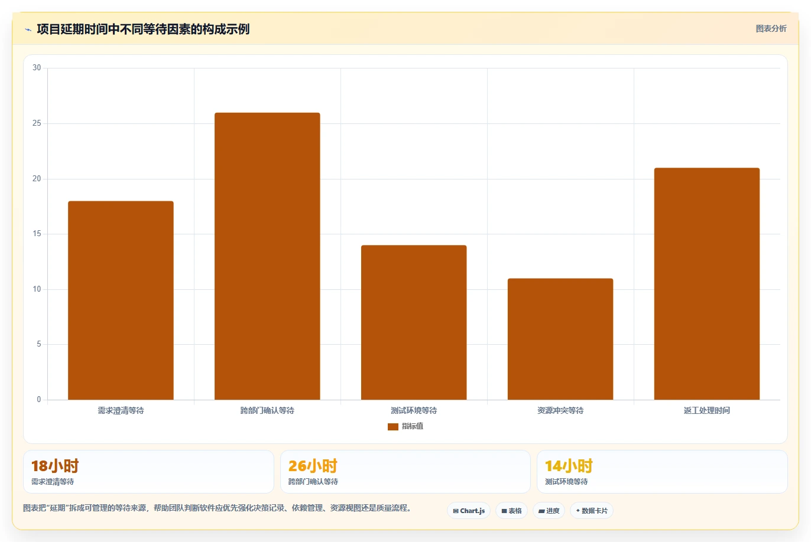811x542 pixels.
Task: Click the y-axis value 15
Action: (x=37, y=234)
